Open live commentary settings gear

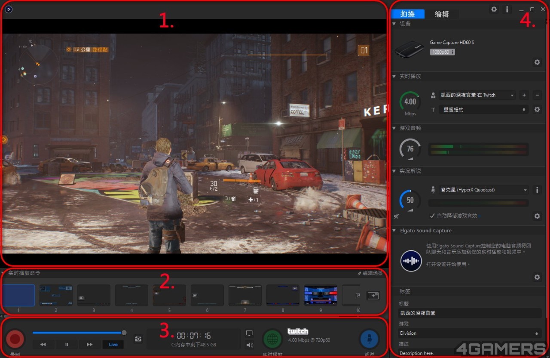(537, 216)
